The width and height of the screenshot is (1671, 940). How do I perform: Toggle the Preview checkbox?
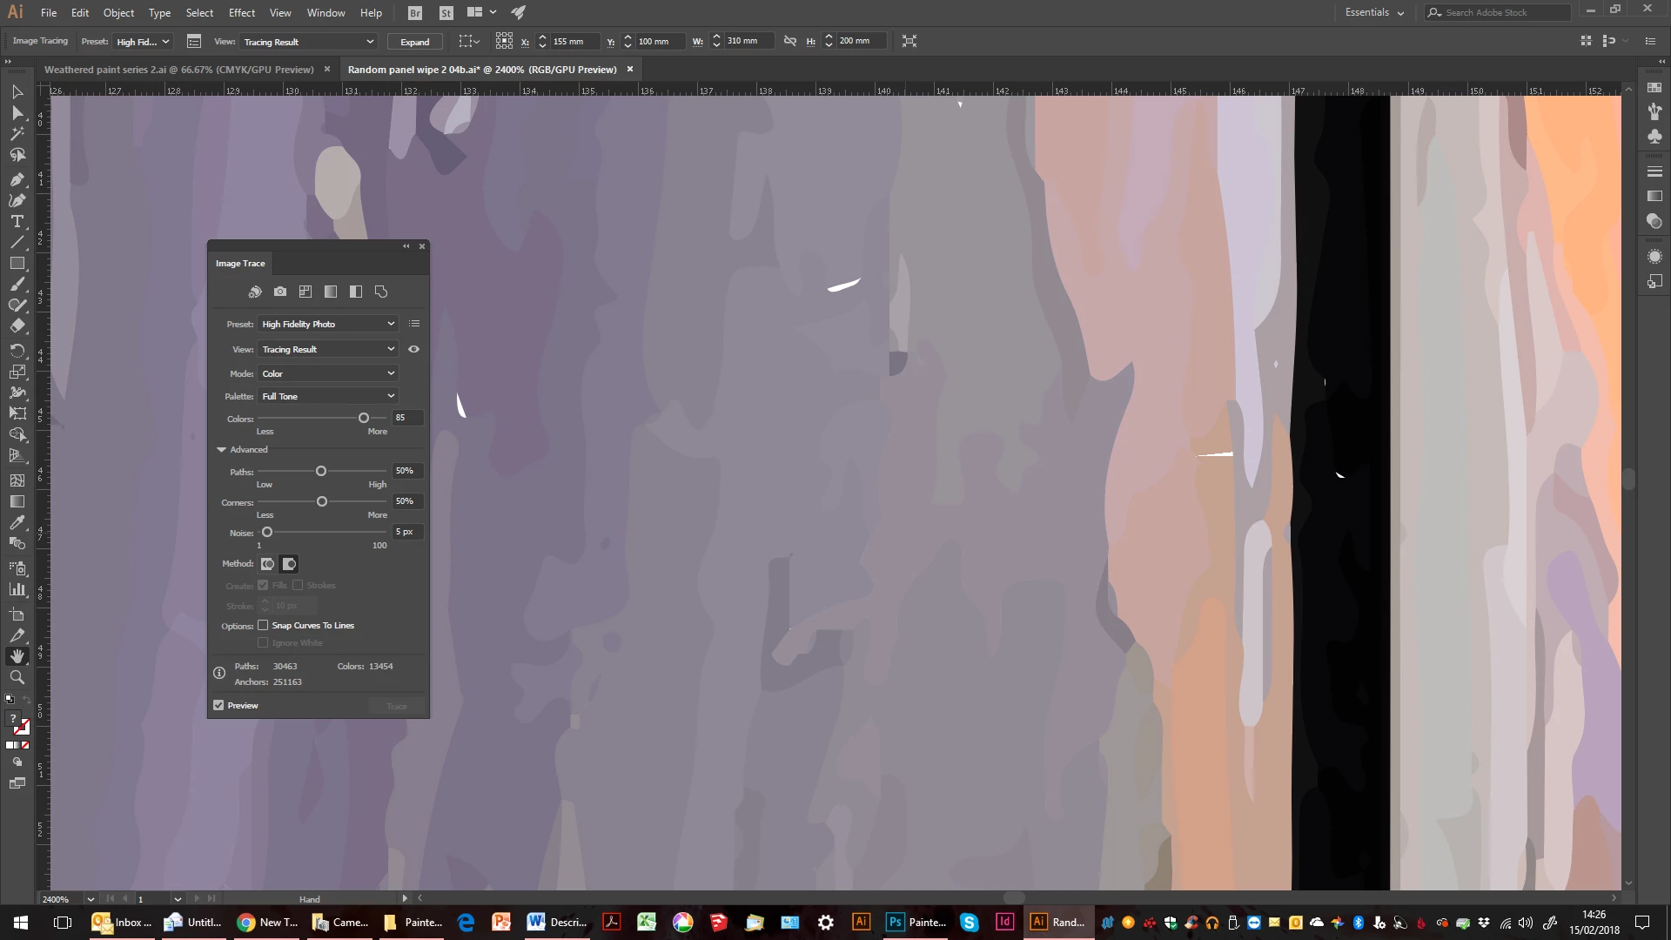tap(219, 705)
